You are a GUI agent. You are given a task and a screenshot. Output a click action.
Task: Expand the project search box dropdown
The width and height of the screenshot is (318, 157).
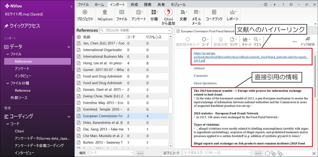point(170,30)
